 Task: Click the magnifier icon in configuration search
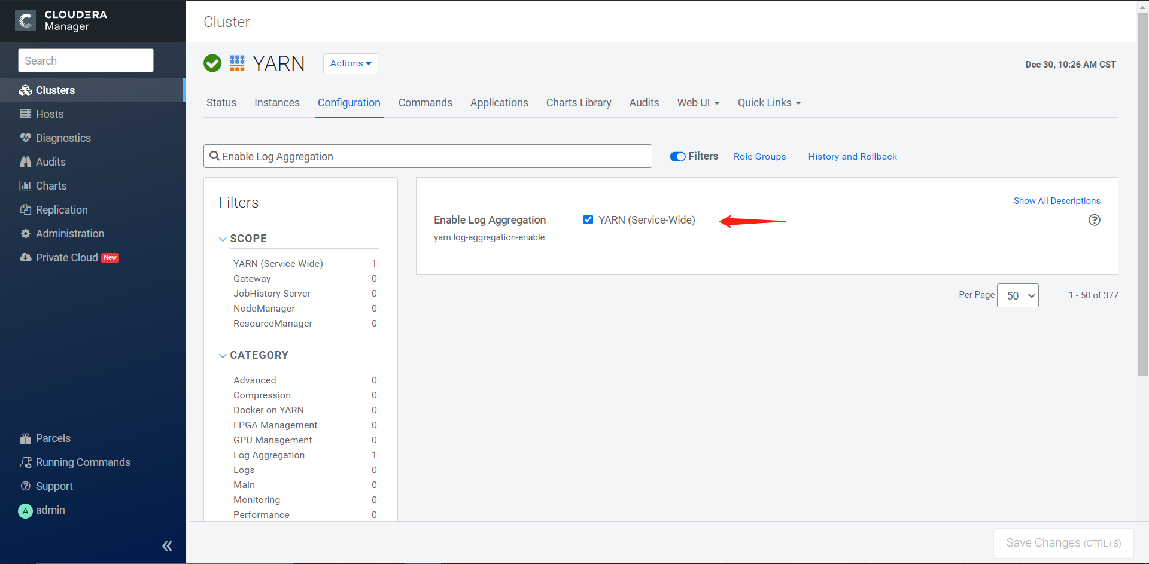(x=214, y=156)
